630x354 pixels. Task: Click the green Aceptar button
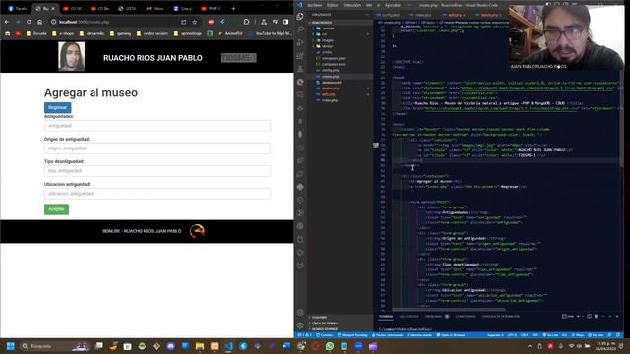(56, 209)
